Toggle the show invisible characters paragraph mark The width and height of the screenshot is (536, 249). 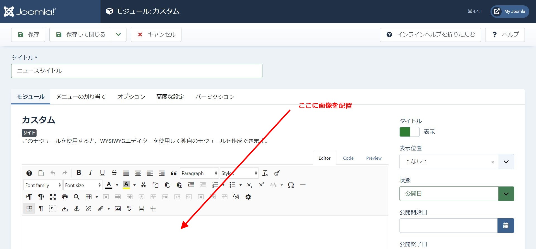41,209
